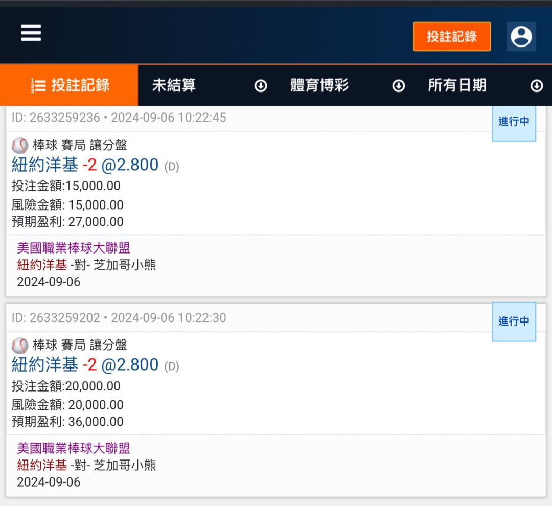Click matchup 紐約洋基 -對- 芝加哥小熊 in first card
552x506 pixels.
coord(86,265)
